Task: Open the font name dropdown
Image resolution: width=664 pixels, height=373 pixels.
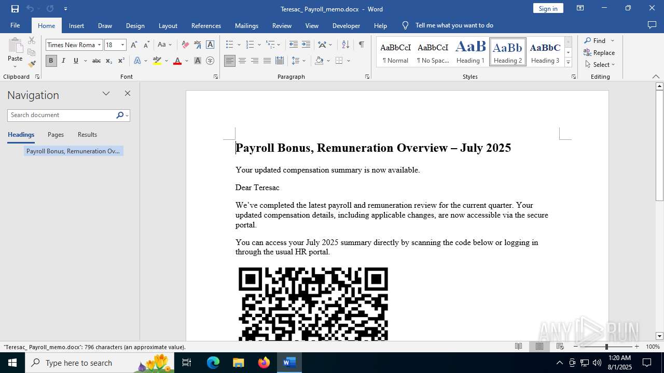Action: tap(99, 45)
